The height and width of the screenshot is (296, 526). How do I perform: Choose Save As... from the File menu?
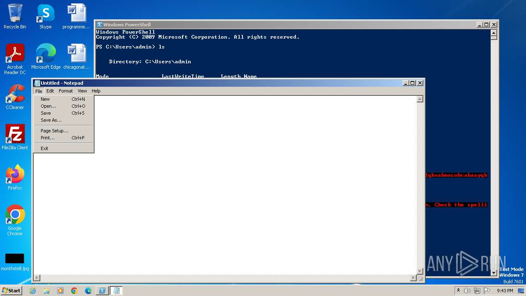pyautogui.click(x=64, y=120)
